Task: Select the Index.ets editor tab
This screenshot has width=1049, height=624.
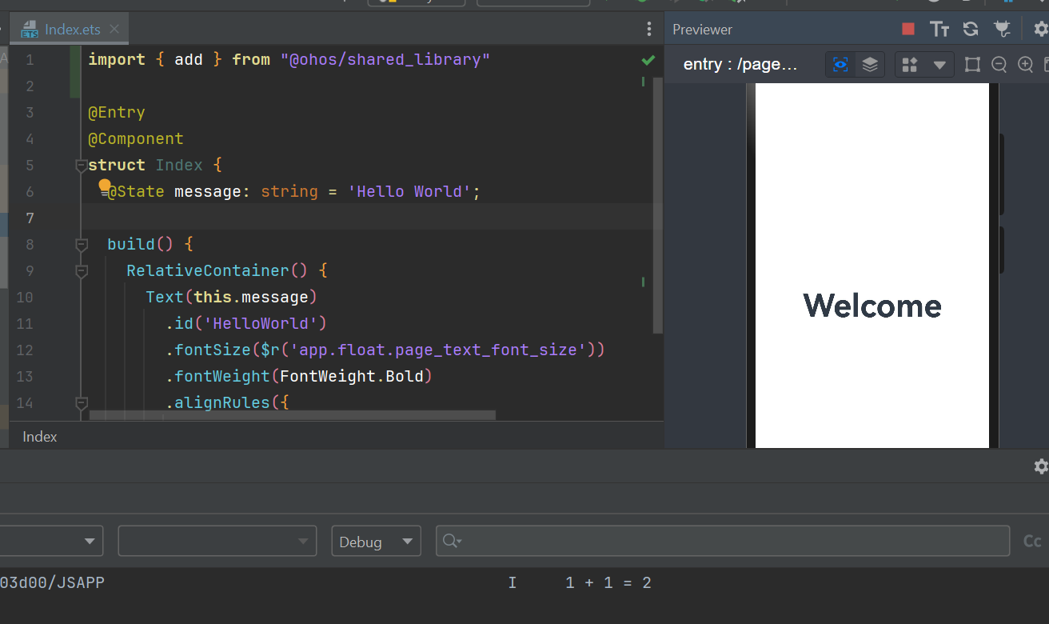Action: coord(72,30)
